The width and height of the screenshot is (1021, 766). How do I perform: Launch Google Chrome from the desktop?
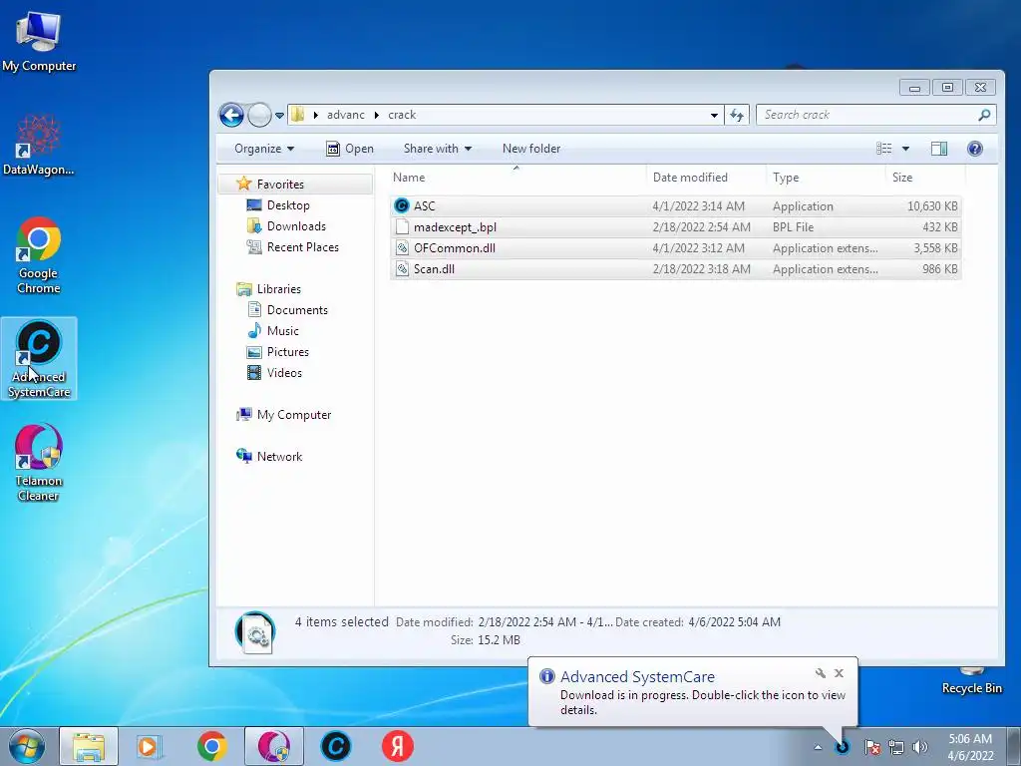click(x=39, y=254)
